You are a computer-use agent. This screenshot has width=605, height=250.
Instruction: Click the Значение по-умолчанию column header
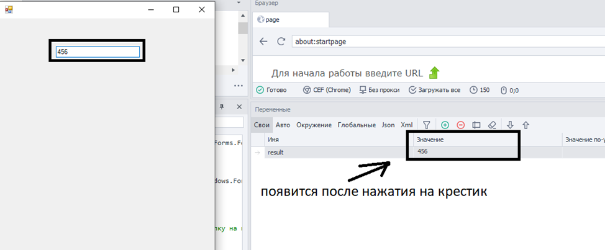pyautogui.click(x=584, y=140)
